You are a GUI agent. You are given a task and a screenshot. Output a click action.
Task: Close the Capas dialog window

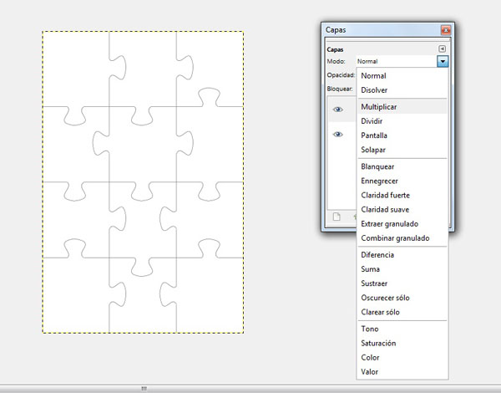(x=446, y=30)
